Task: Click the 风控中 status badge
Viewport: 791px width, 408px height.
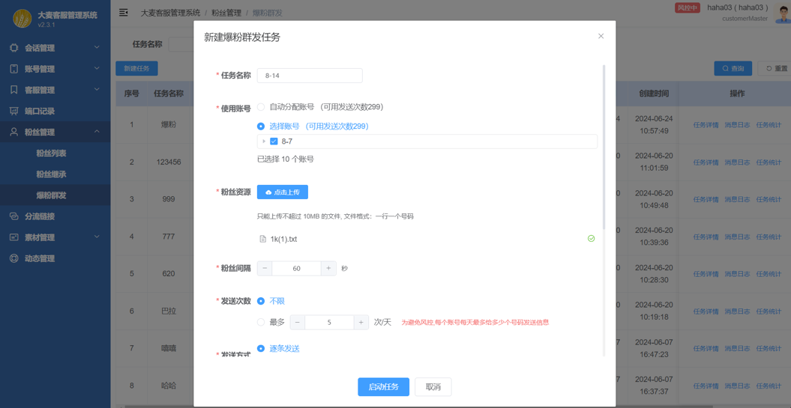Action: click(x=687, y=7)
